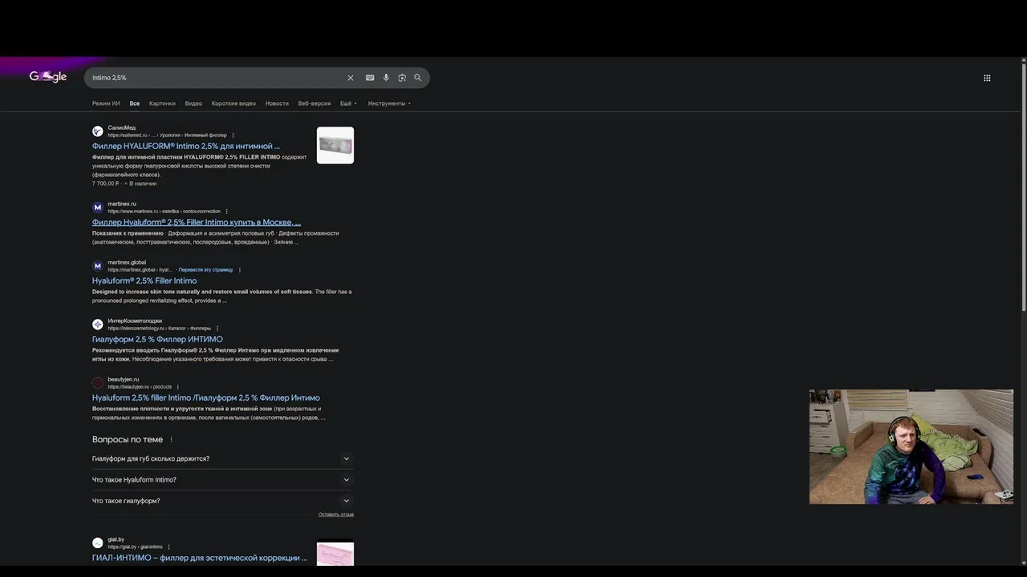Viewport: 1027px width, 577px height.
Task: Open the Google apps grid
Action: (x=987, y=78)
